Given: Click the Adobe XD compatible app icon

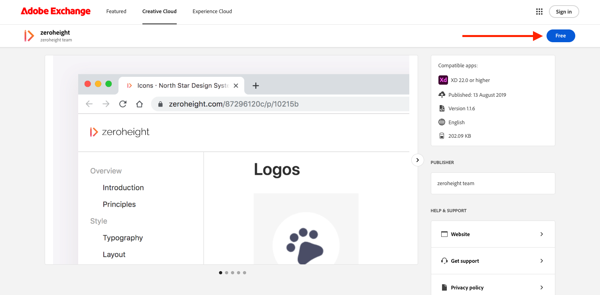Looking at the screenshot, I should pos(443,80).
